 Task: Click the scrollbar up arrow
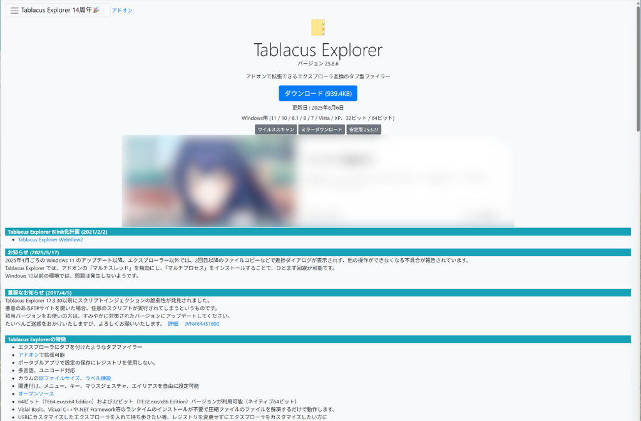(637, 4)
